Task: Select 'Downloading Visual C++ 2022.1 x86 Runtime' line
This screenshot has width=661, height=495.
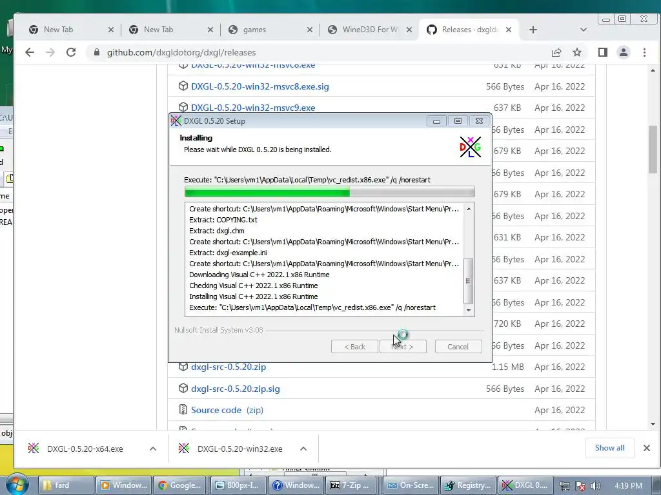Action: click(259, 275)
